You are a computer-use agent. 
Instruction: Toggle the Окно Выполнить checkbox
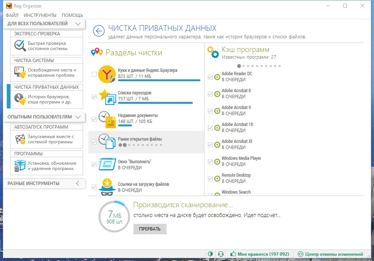click(94, 164)
